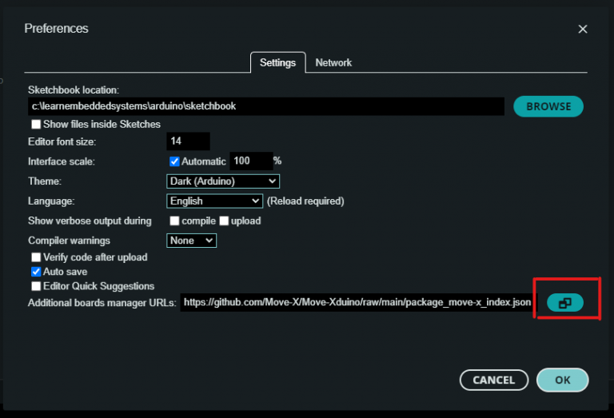Switch to the Network tab
The width and height of the screenshot is (614, 418).
pos(333,62)
